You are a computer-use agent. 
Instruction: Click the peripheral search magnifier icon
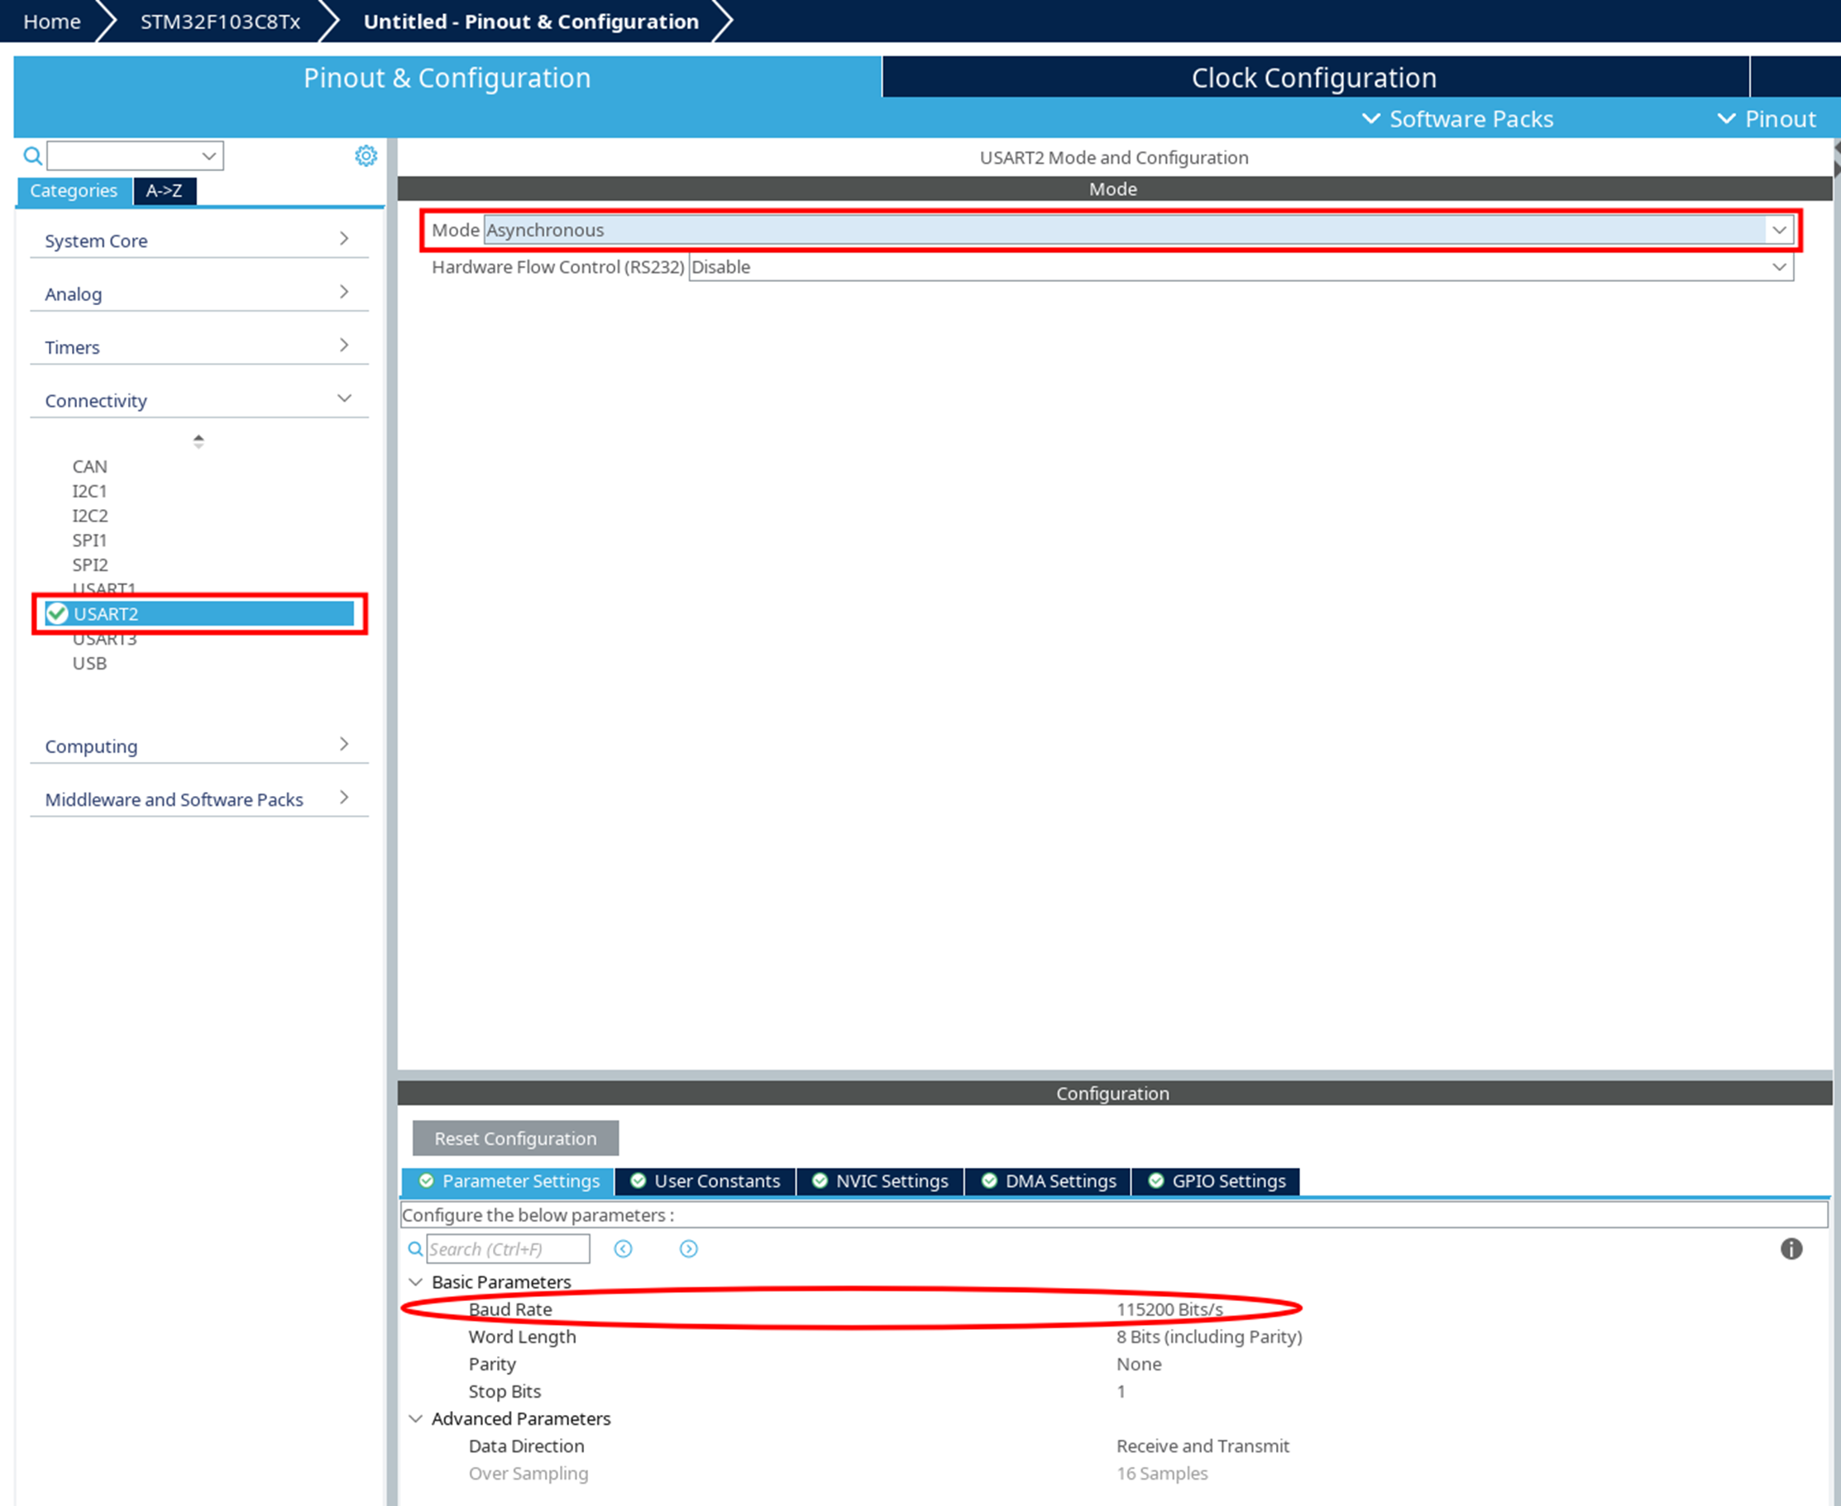point(32,156)
